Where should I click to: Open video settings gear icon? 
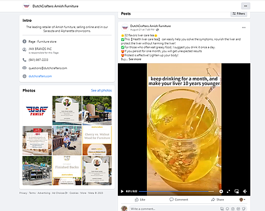(221, 191)
